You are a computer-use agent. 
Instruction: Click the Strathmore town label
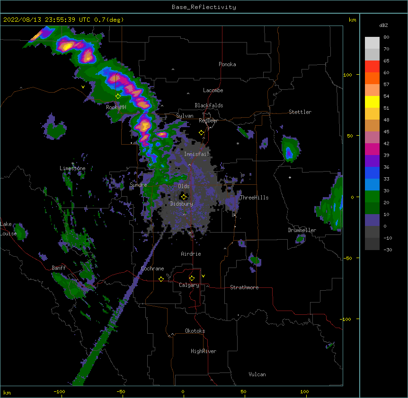pyautogui.click(x=244, y=287)
